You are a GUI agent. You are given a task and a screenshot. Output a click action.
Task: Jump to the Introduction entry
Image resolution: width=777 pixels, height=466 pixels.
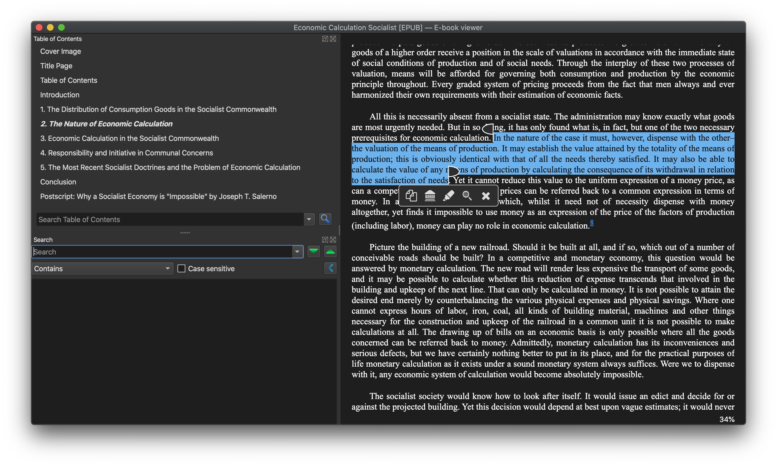[x=60, y=95]
